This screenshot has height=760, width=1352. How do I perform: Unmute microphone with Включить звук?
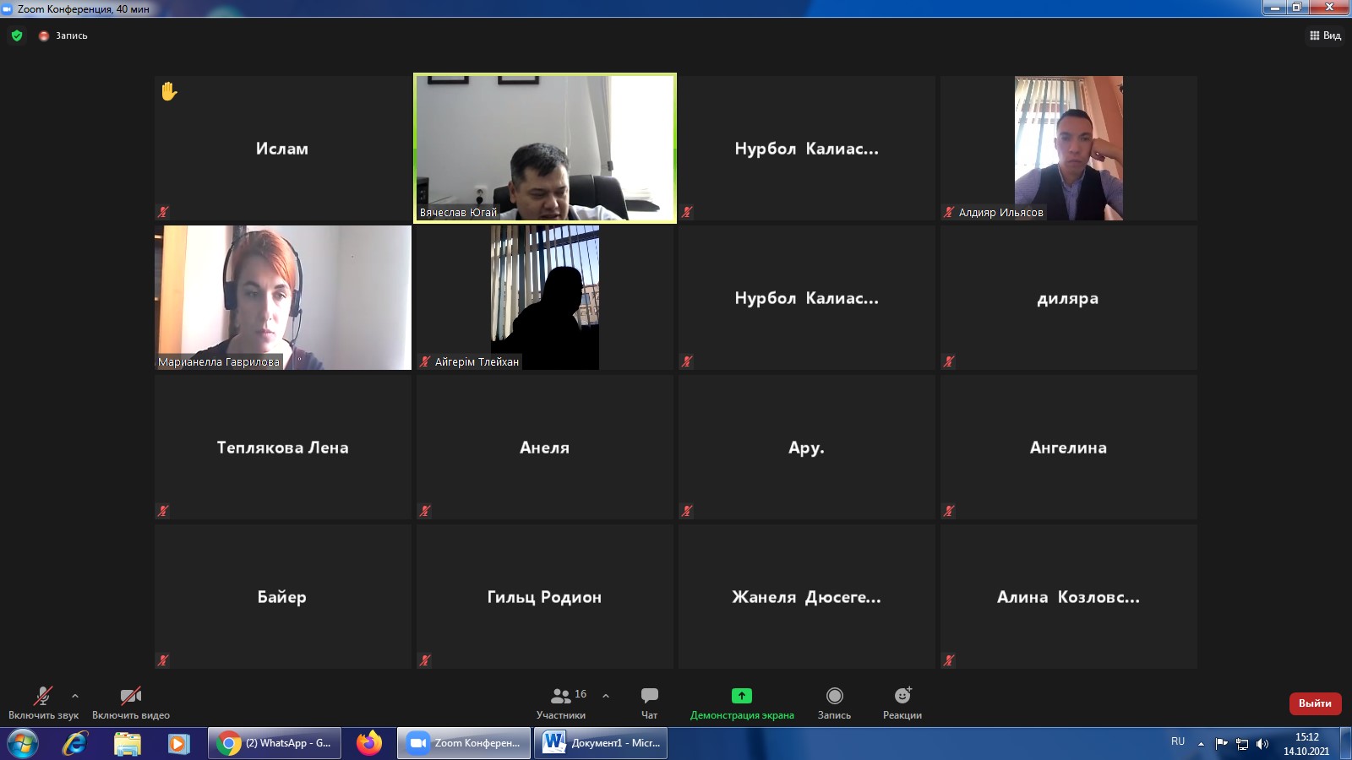43,703
